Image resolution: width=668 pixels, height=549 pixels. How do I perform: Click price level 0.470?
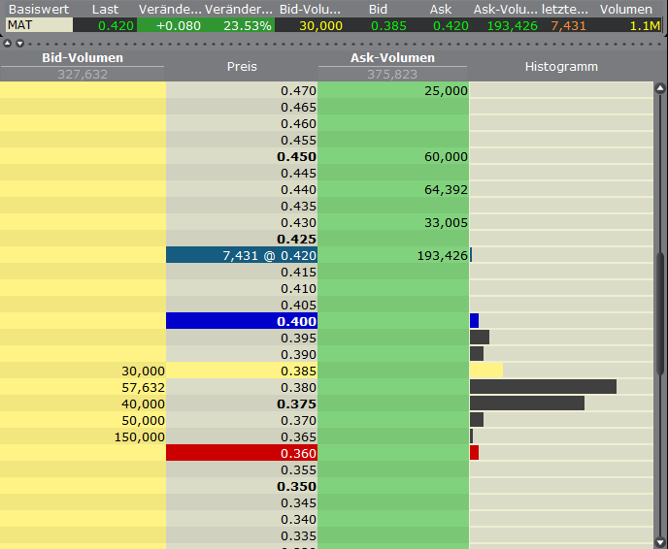[298, 90]
